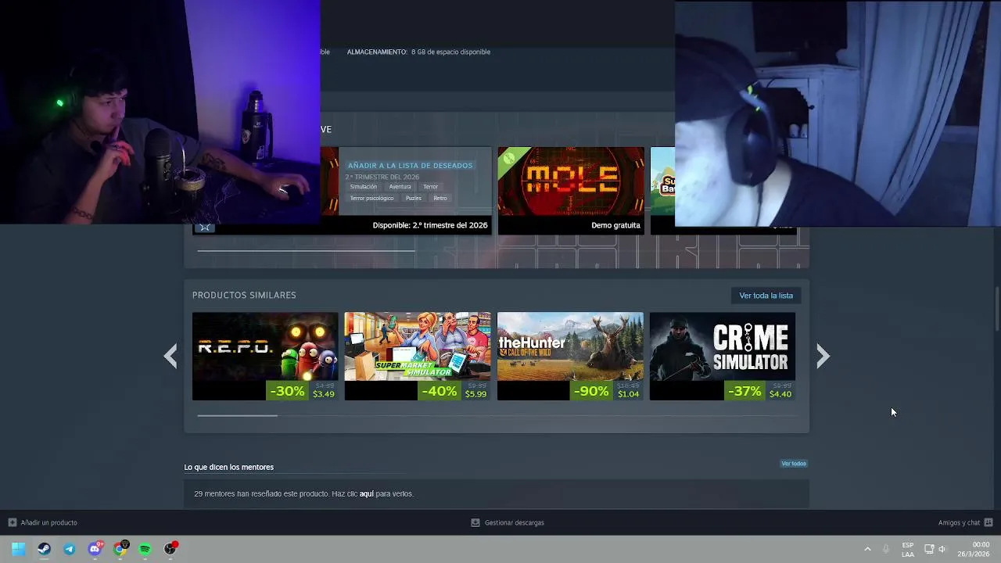Select the Terror psicológico tag
Image resolution: width=1001 pixels, height=563 pixels.
click(x=371, y=199)
